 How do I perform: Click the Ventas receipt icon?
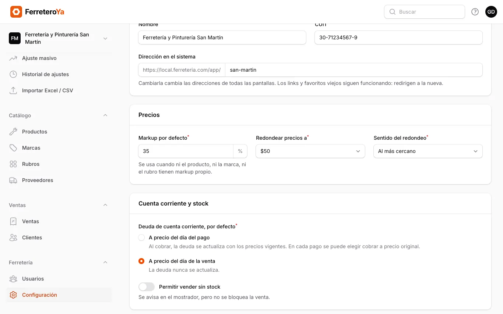pos(13,221)
